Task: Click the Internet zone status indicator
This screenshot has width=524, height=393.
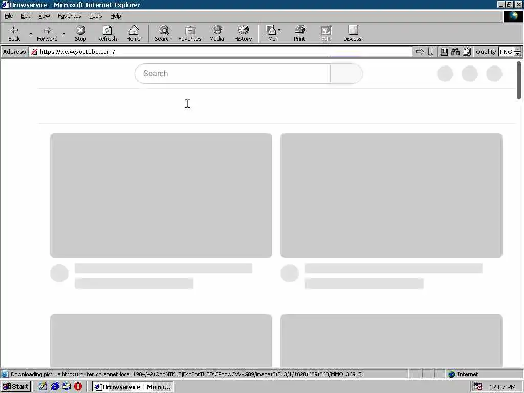Action: pos(464,374)
